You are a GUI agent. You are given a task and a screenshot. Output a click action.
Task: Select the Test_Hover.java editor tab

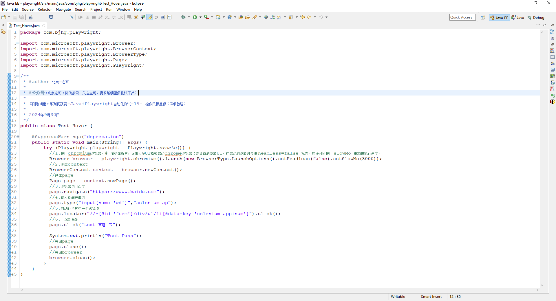[26, 26]
